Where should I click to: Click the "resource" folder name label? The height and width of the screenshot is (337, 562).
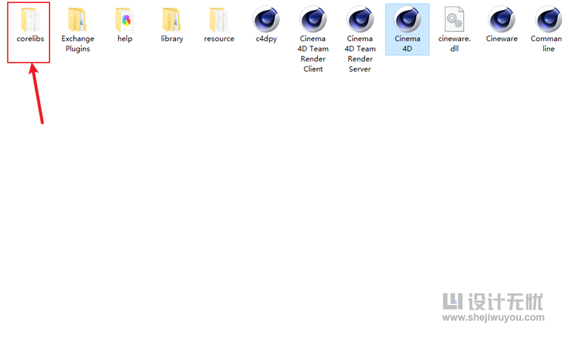click(x=219, y=39)
